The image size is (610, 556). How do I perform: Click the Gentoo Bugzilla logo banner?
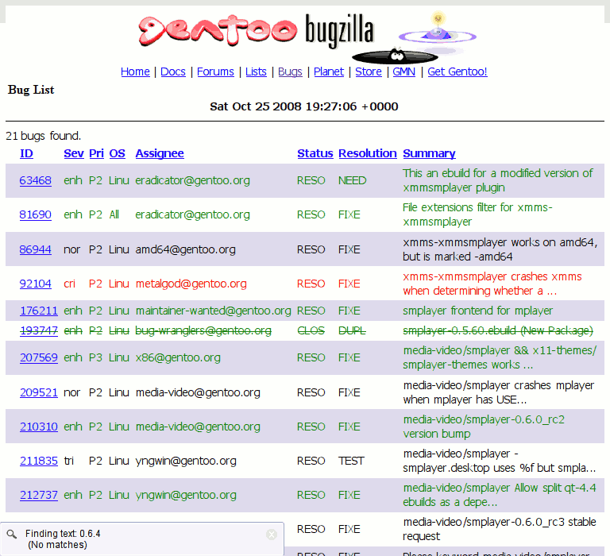(307, 37)
